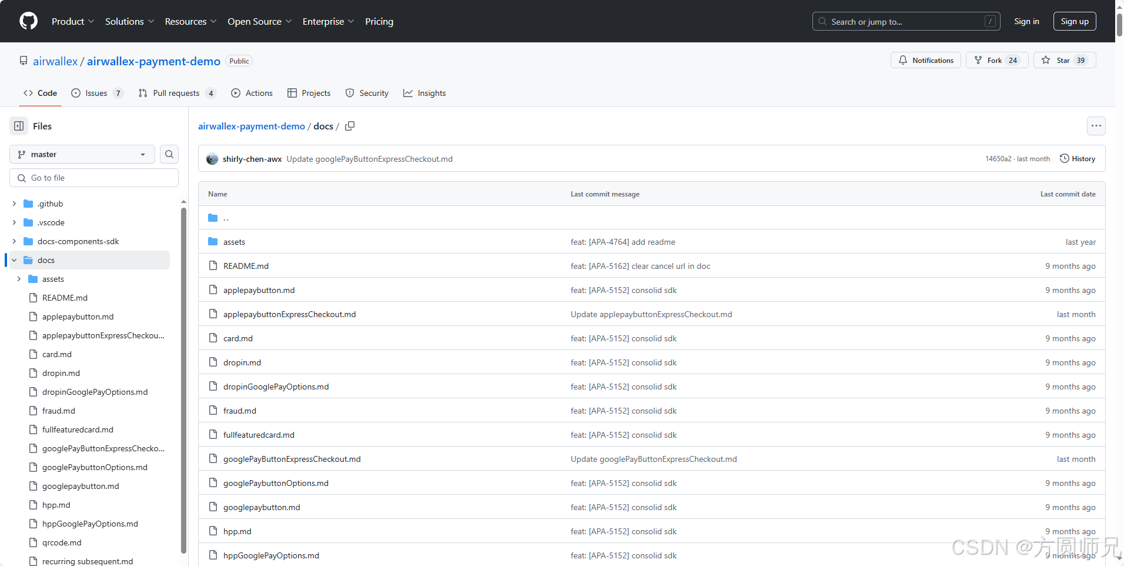
Task: Open googlePayButtonExpressCheckout.md in file table
Action: 292,459
